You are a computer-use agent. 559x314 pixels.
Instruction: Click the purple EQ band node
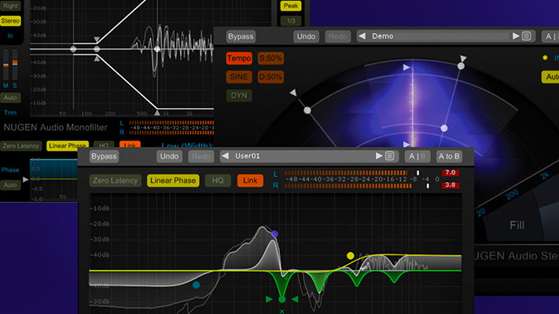point(274,234)
